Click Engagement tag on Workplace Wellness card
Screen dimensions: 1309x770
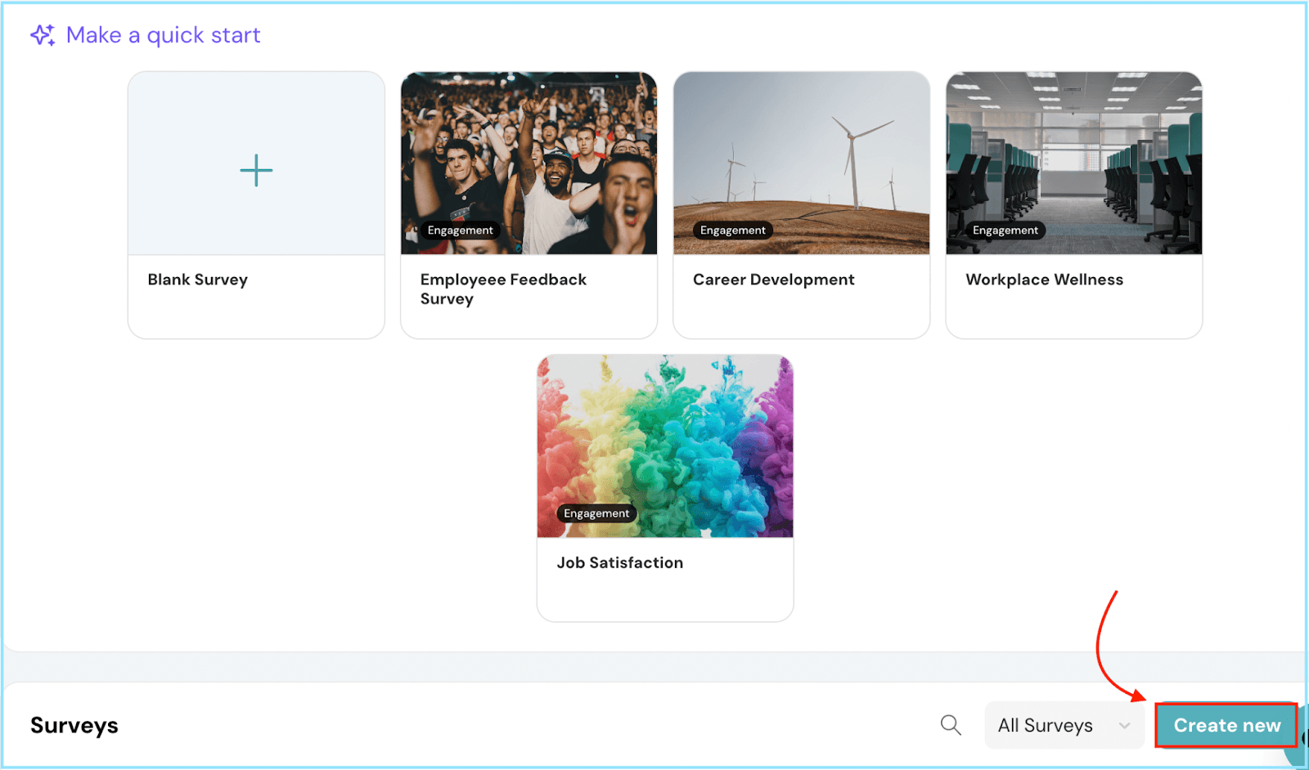point(1005,231)
